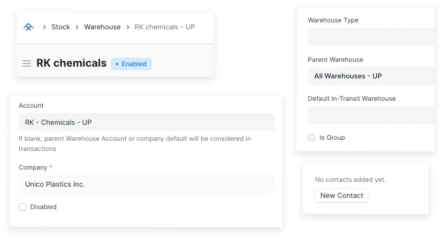Image resolution: width=442 pixels, height=240 pixels.
Task: Open the Parent Warehouse field showing All Warehouses - UP
Action: 370,76
